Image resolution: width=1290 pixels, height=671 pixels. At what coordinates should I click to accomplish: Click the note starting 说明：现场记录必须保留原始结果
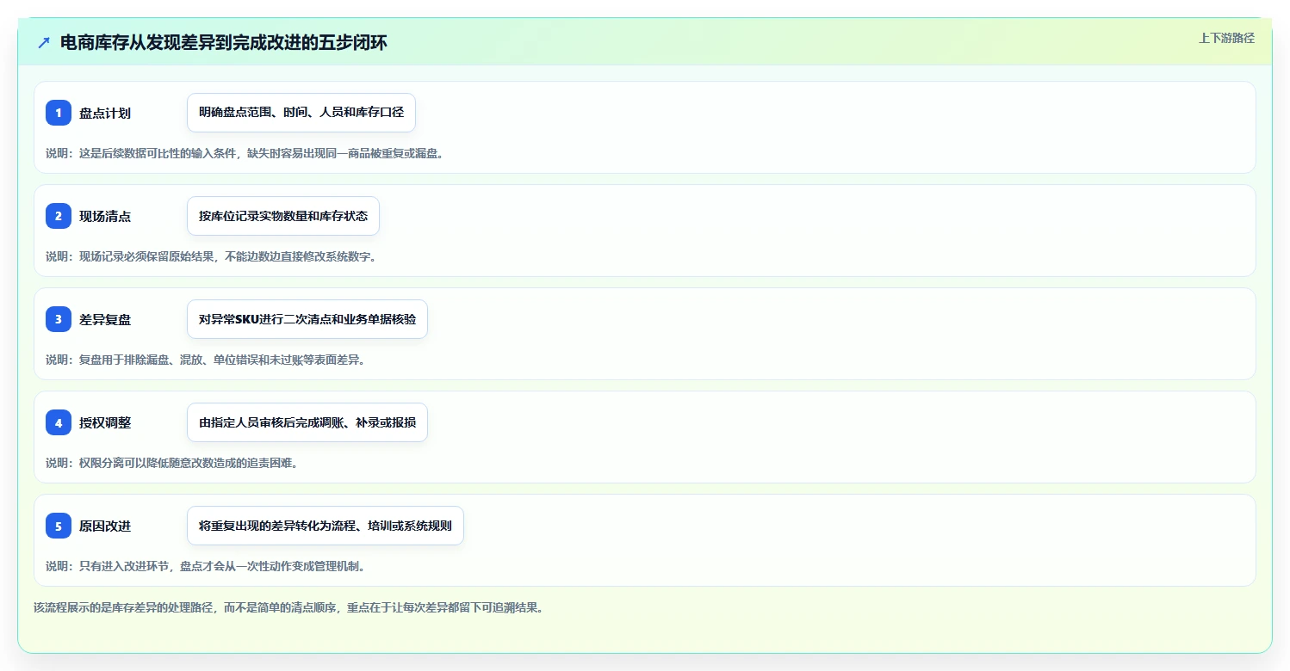211,256
